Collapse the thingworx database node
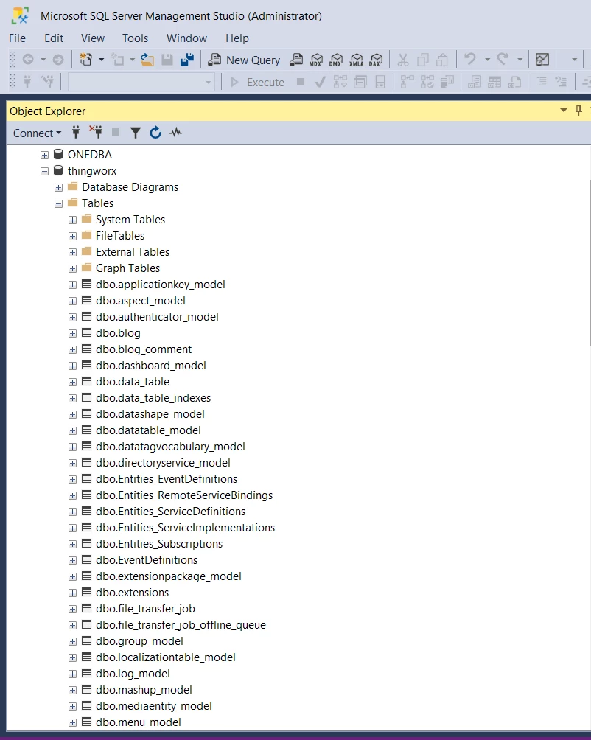The image size is (591, 740). 44,171
